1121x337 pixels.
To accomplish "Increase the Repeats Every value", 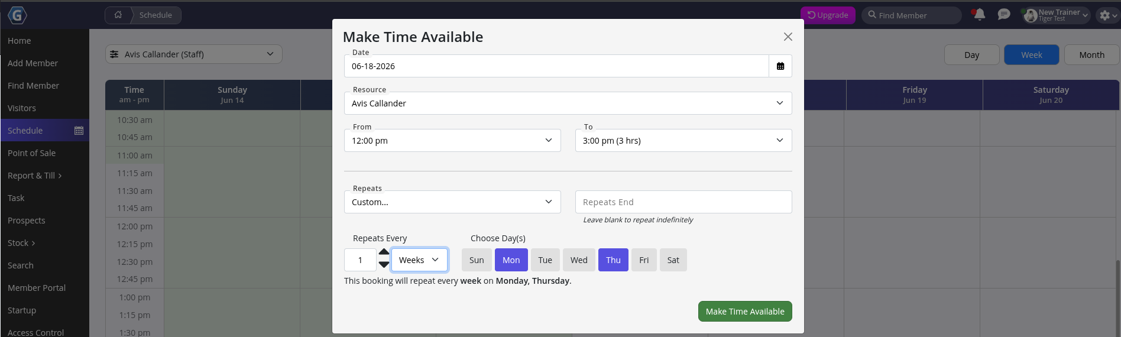I will click(x=384, y=252).
